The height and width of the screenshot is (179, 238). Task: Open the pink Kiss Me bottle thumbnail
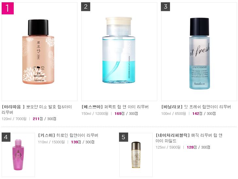[x=18, y=155]
